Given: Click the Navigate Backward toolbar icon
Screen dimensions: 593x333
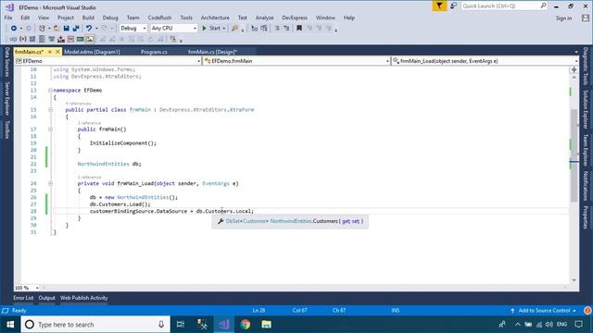Looking at the screenshot, I should tap(14, 29).
